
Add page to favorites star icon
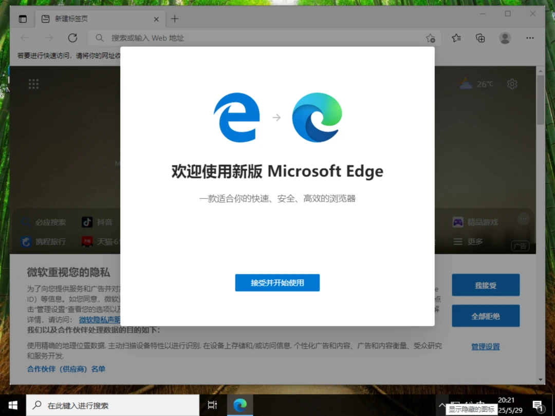tap(431, 38)
